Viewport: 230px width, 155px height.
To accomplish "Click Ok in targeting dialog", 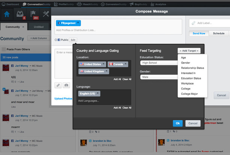I will coord(177,123).
